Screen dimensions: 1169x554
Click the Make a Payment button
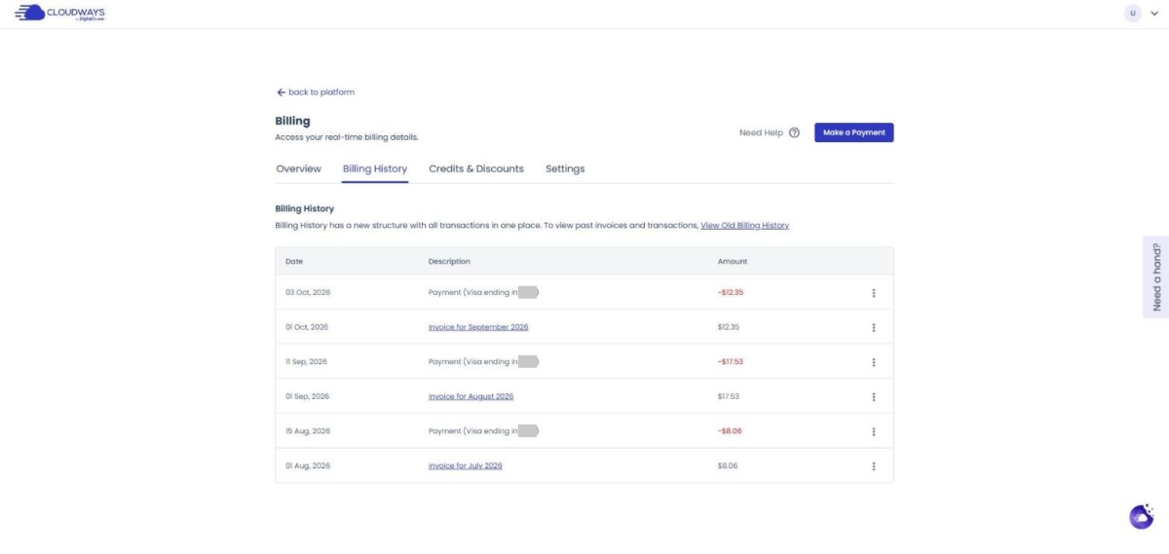point(853,132)
